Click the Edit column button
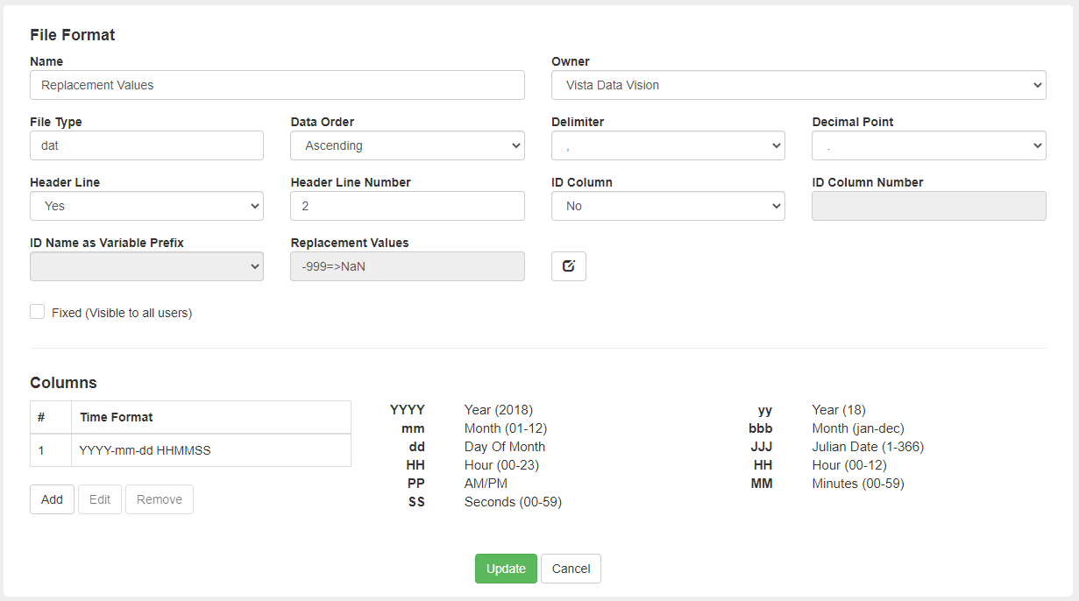Image resolution: width=1079 pixels, height=601 pixels. pos(100,499)
